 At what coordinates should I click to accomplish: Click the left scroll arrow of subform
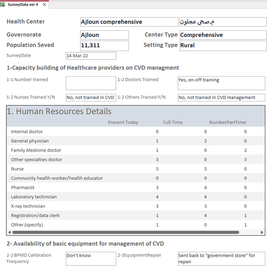tap(9, 232)
